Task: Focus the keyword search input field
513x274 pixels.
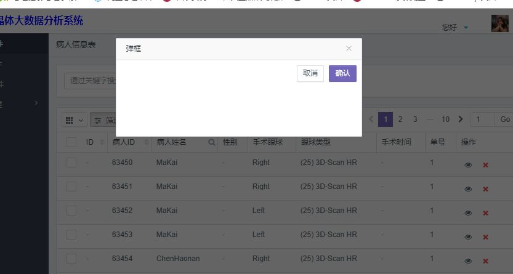Action: point(90,81)
